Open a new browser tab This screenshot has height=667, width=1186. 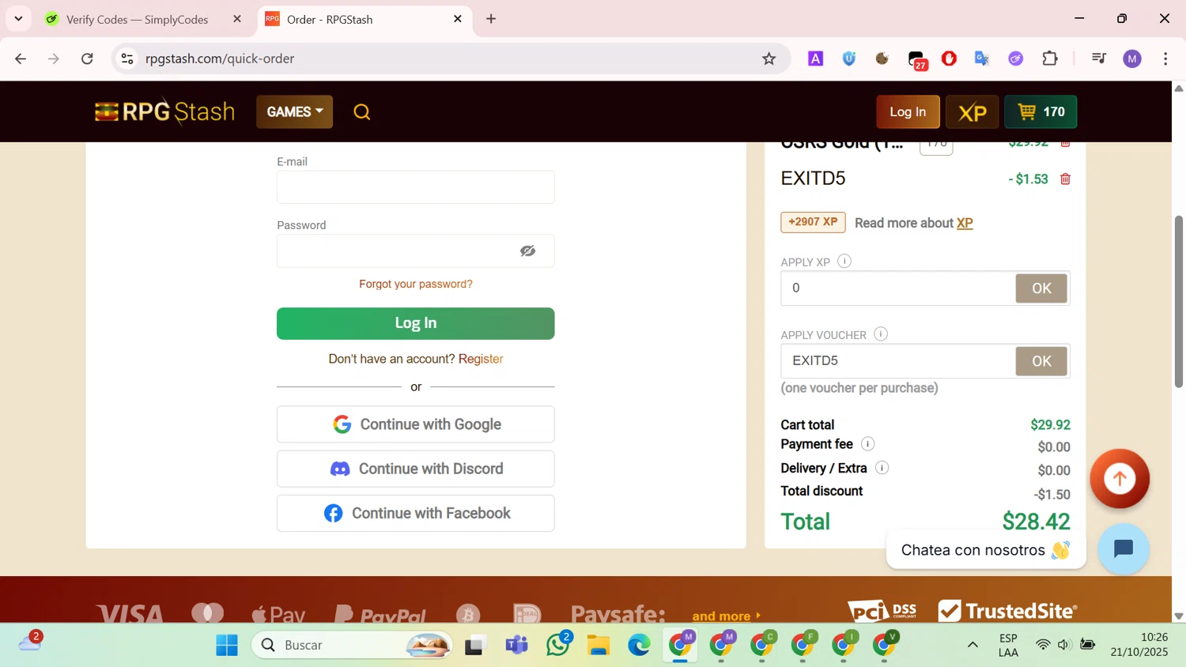(491, 19)
